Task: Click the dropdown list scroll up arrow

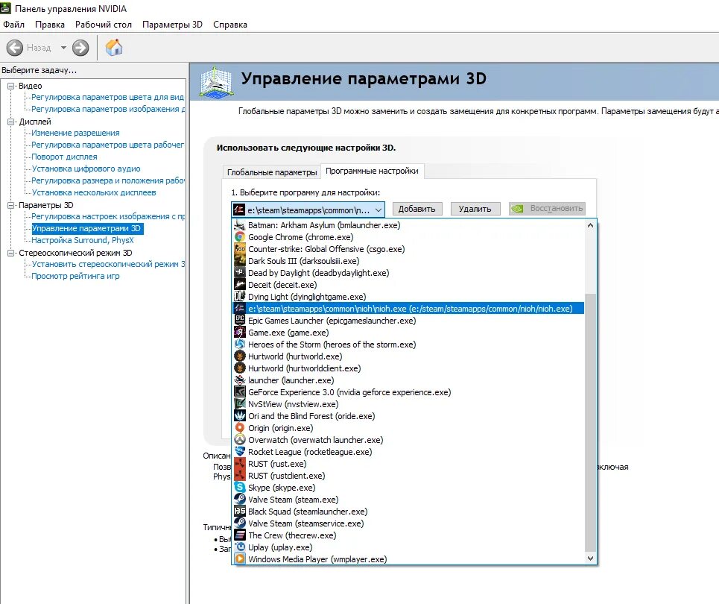Action: [590, 225]
